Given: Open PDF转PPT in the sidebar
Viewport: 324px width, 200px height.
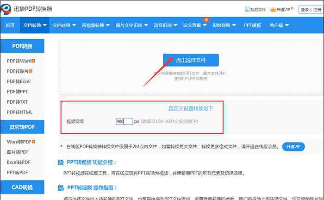Looking at the screenshot, I should (18, 92).
